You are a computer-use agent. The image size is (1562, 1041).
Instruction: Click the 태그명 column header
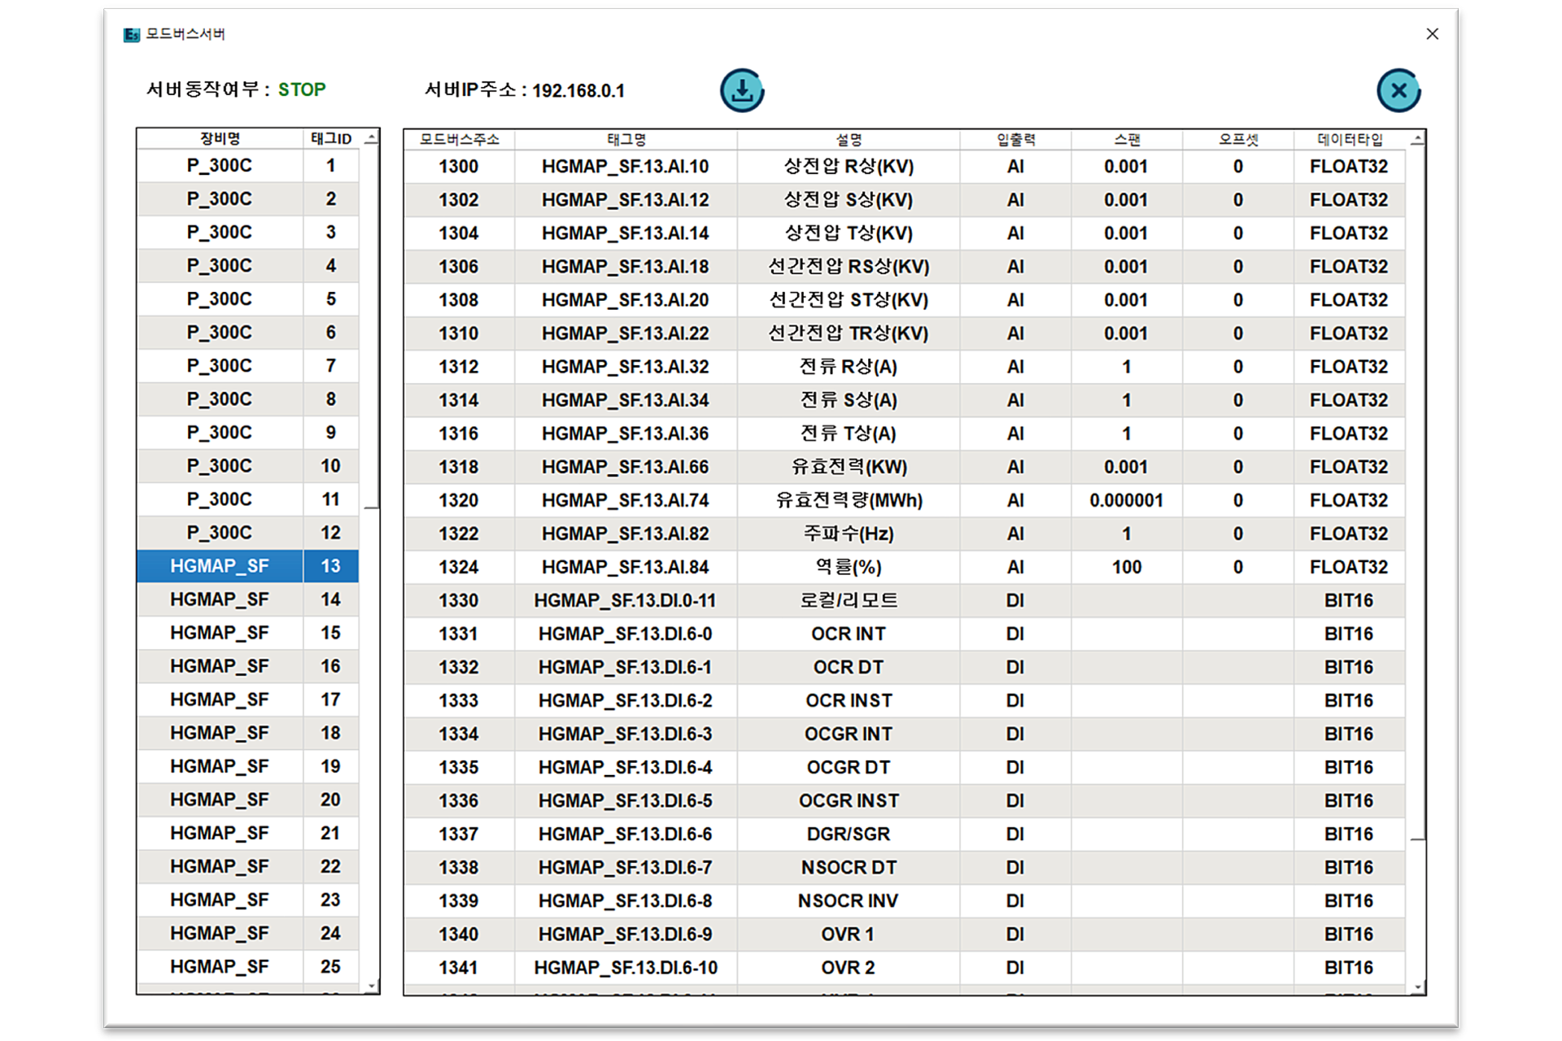pyautogui.click(x=626, y=140)
